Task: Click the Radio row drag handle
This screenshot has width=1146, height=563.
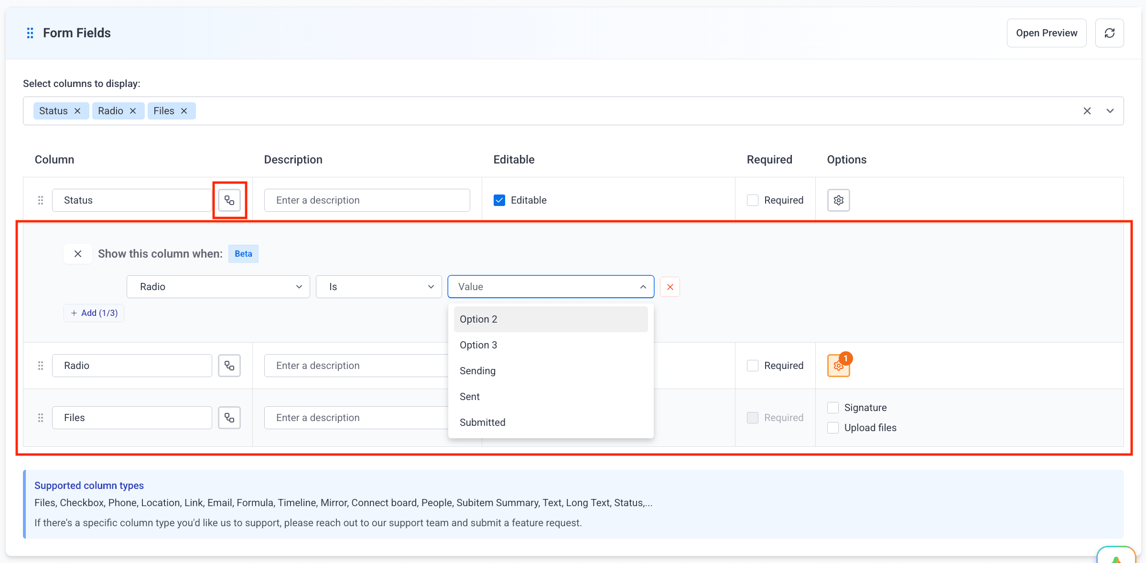Action: pos(41,366)
